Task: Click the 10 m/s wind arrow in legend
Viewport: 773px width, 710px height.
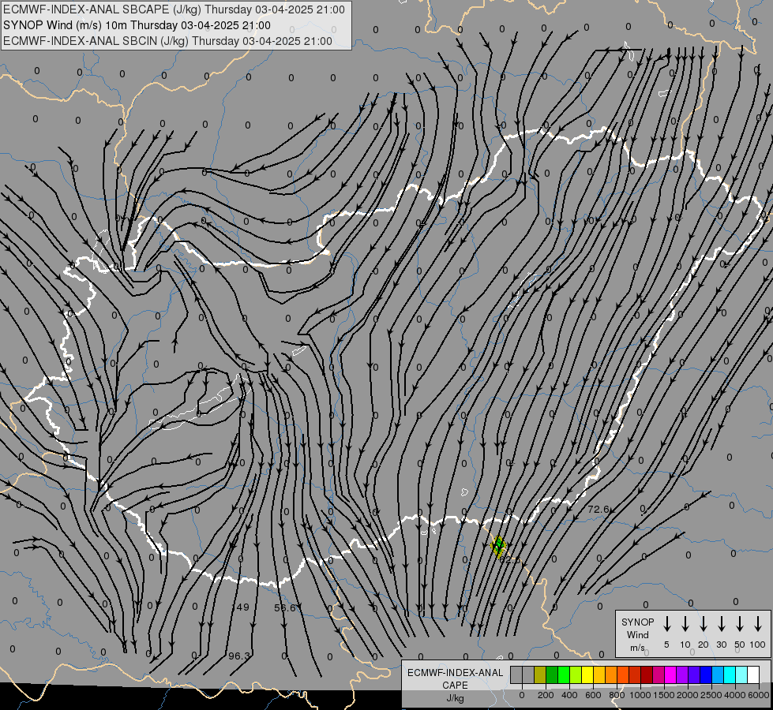Action: 685,624
